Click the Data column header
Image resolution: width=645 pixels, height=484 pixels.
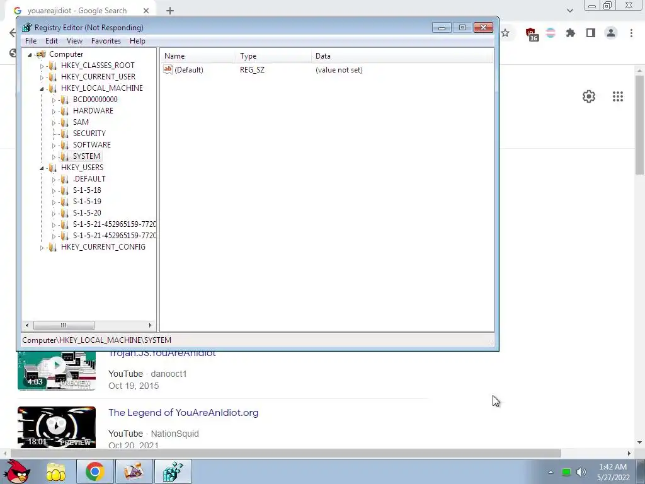402,56
